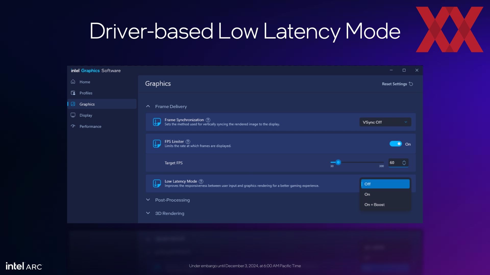Maximize the Intel Graphics Software window
490x275 pixels.
404,70
